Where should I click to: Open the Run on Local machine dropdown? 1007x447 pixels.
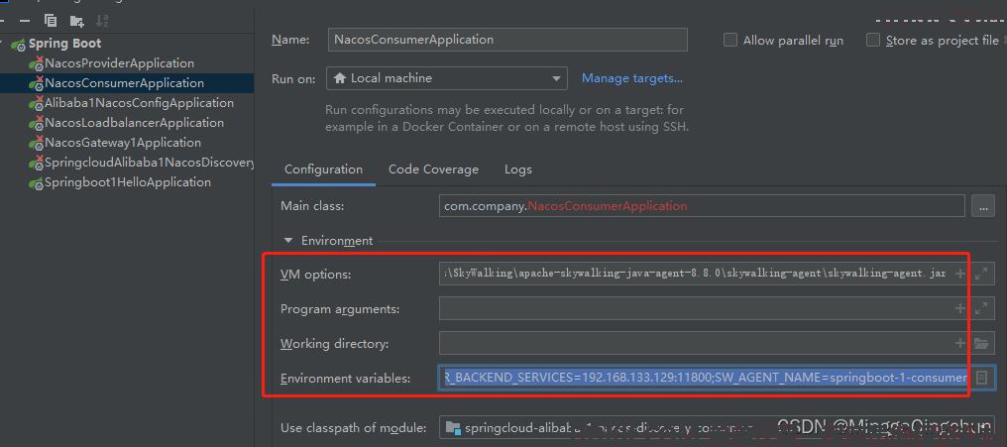pyautogui.click(x=447, y=78)
